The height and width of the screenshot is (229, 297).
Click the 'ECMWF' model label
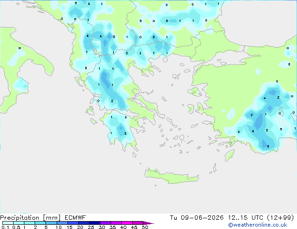[75, 218]
